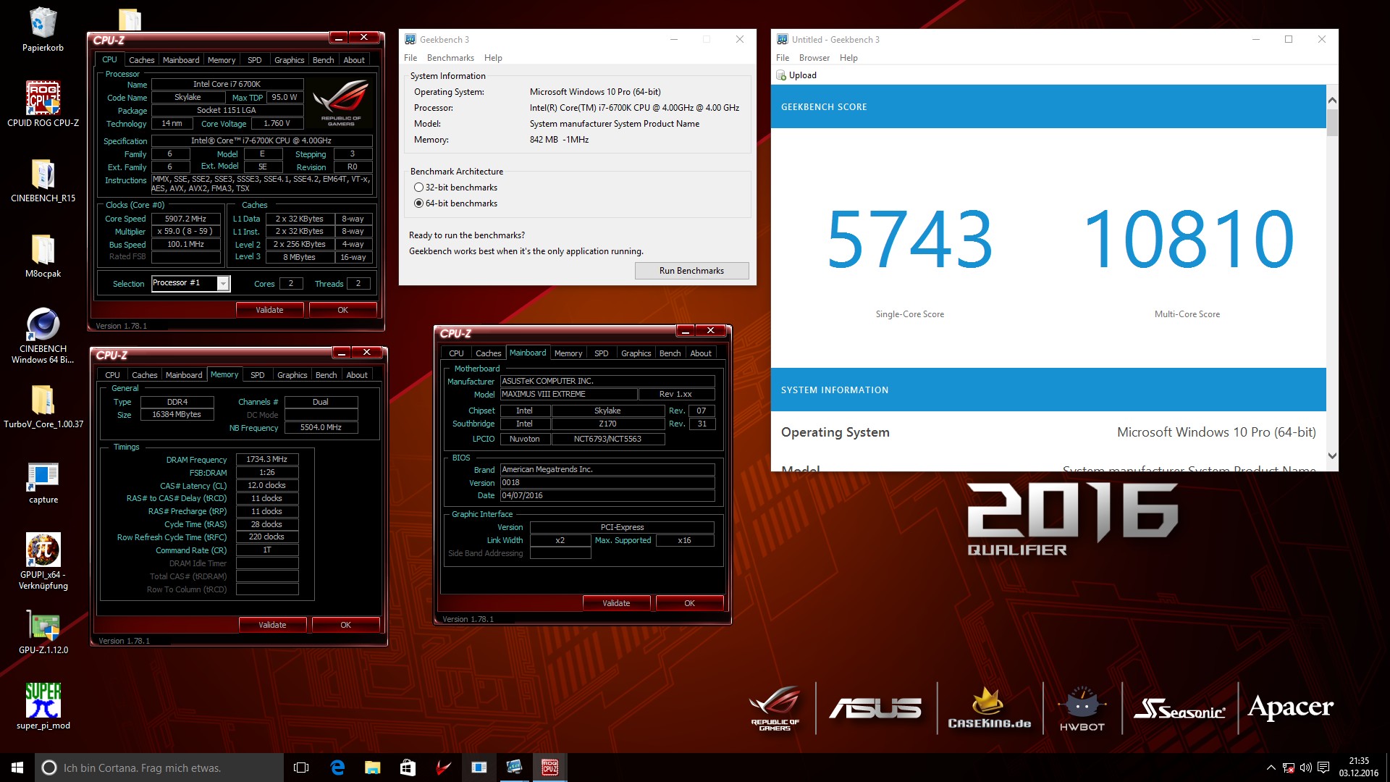Switch to ROG CPU-Z taskbar icon
Image resolution: width=1390 pixels, height=782 pixels.
(x=549, y=768)
